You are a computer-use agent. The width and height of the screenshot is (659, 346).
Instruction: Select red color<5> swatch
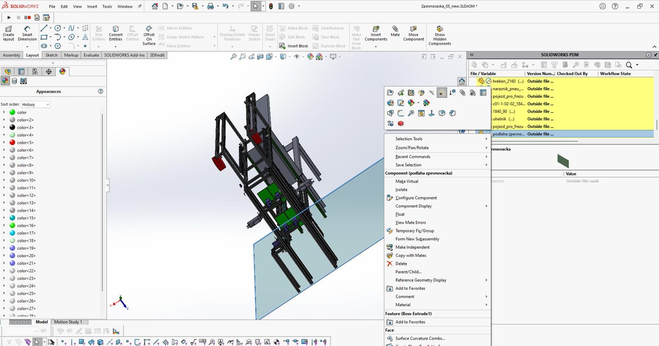pos(12,142)
